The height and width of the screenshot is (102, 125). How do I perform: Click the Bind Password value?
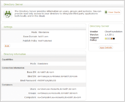(47, 81)
